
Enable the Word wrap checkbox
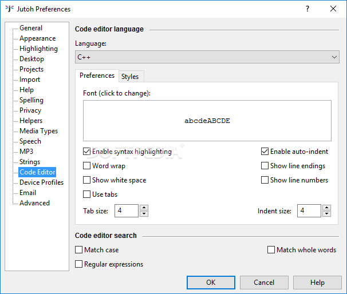[x=87, y=166]
